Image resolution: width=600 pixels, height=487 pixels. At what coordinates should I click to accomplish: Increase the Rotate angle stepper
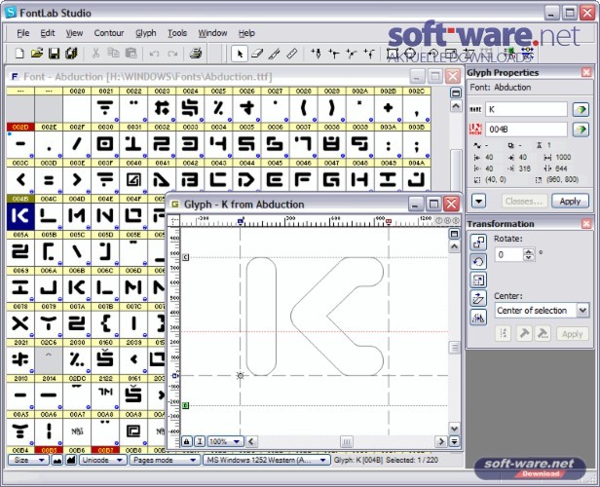pyautogui.click(x=529, y=251)
